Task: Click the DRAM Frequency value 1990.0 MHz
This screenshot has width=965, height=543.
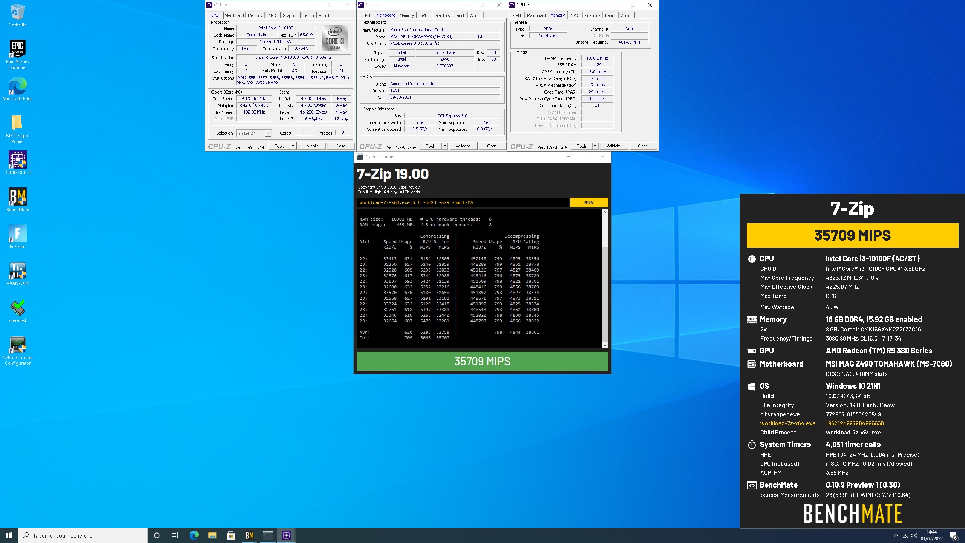Action: (x=597, y=58)
